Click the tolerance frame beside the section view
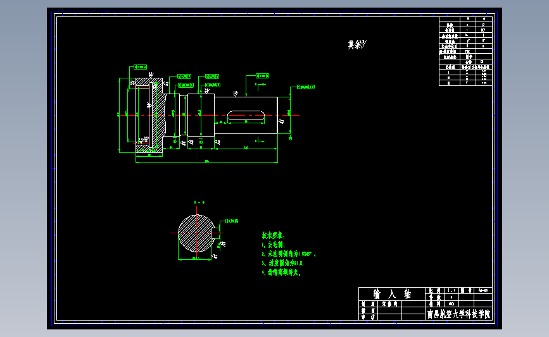549x337 pixels. 232,221
